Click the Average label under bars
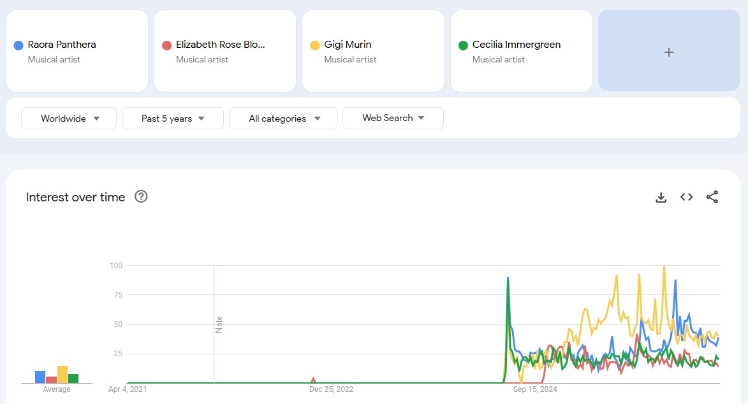The image size is (748, 404). coord(57,389)
